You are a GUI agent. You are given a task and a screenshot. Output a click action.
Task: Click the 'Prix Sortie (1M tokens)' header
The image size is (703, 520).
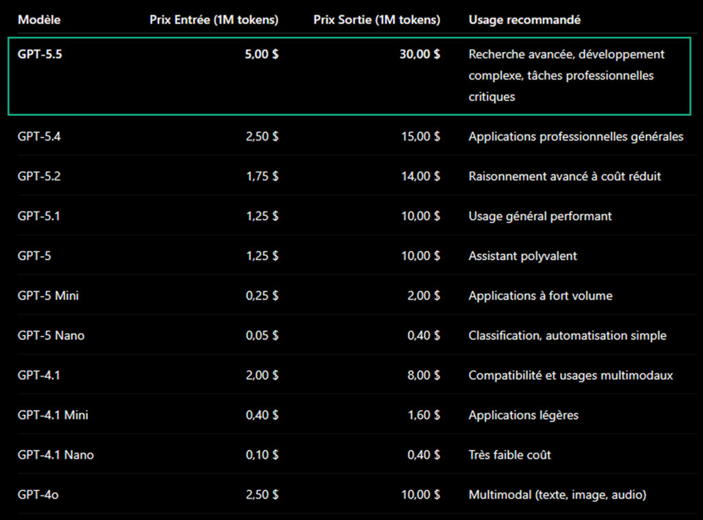point(377,20)
